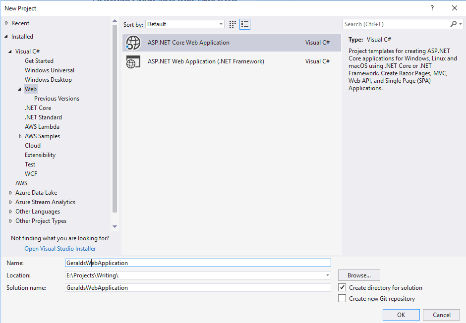Screen dimensions: 466x323
Task: Select the Extensibility category
Action: tap(40, 155)
